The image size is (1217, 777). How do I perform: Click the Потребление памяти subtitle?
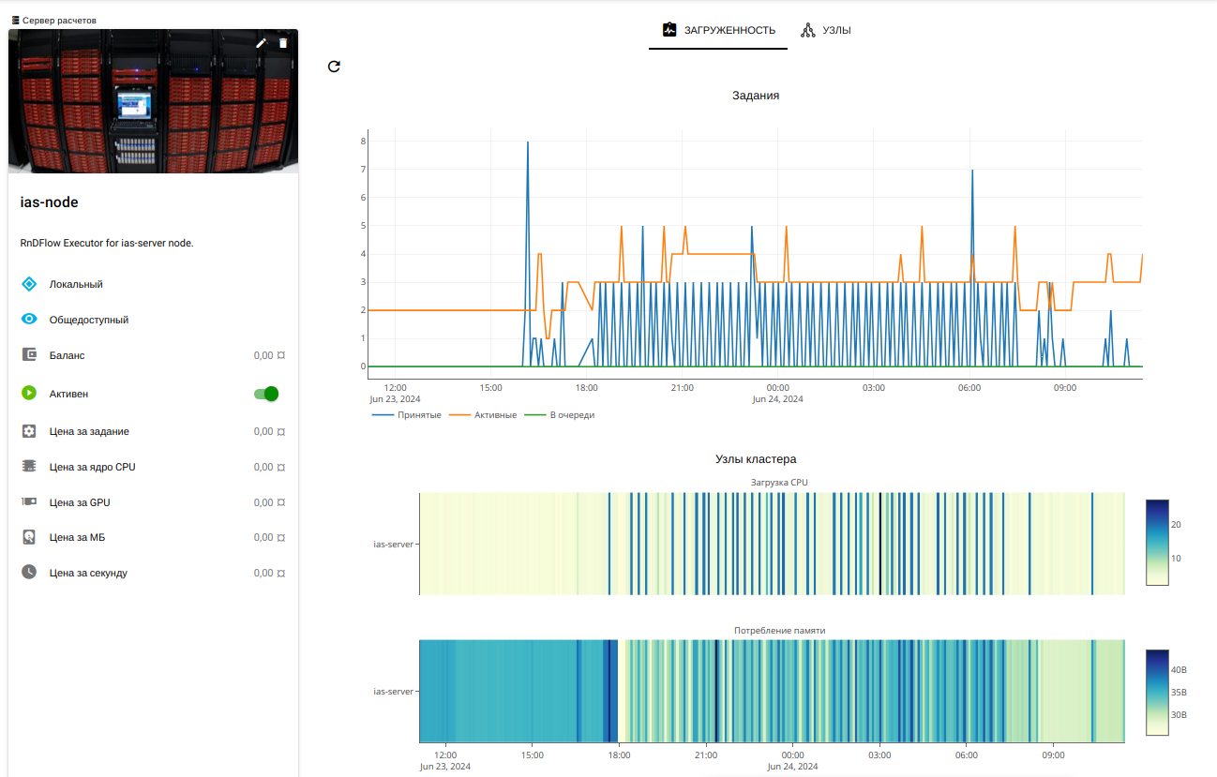[x=779, y=631]
